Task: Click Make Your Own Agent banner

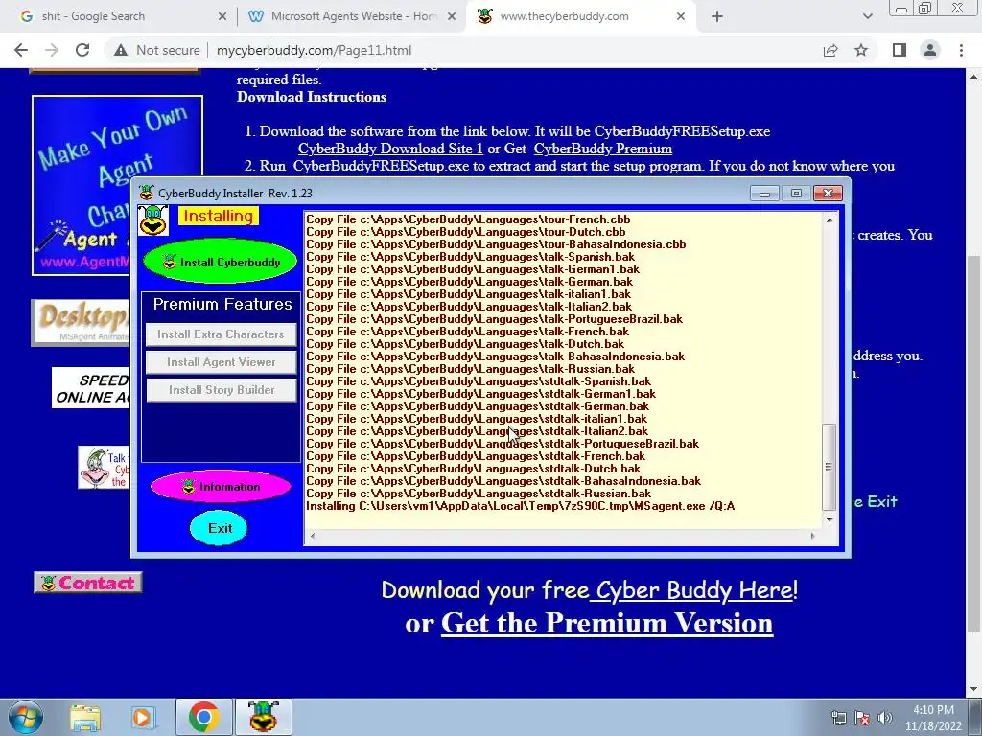Action: pyautogui.click(x=117, y=185)
